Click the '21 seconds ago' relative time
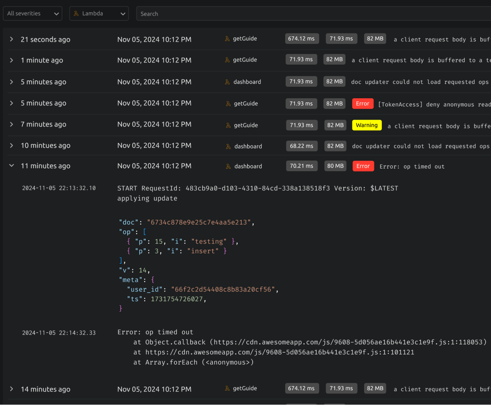The width and height of the screenshot is (491, 405). coord(45,39)
